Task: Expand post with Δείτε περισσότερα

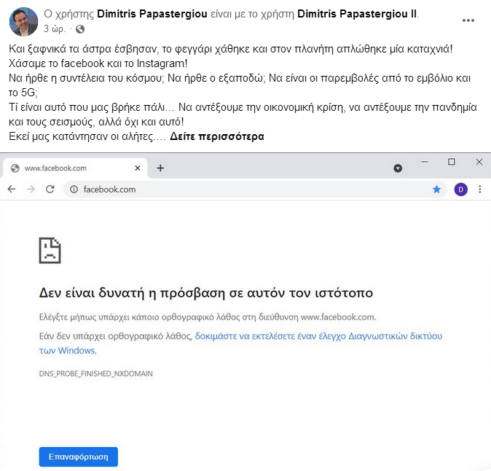Action: pyautogui.click(x=217, y=136)
